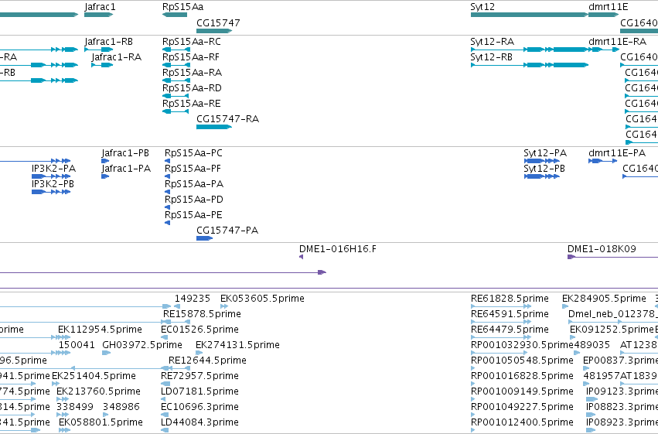Select EST RE61828.5prime
The height and width of the screenshot is (434, 658).
(510, 299)
